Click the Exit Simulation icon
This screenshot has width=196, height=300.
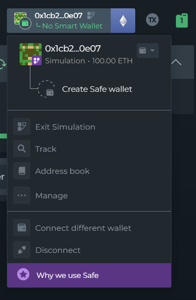[x=22, y=127]
